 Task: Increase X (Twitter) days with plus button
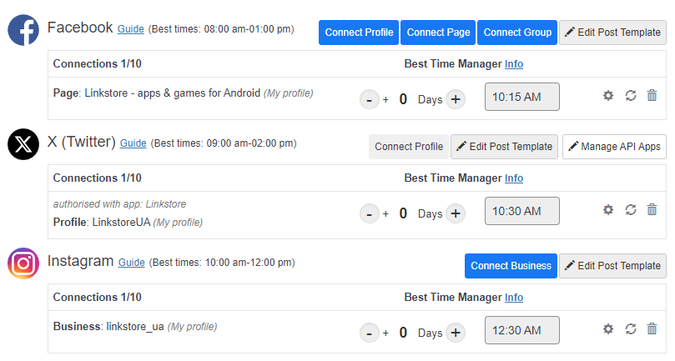pyautogui.click(x=455, y=213)
